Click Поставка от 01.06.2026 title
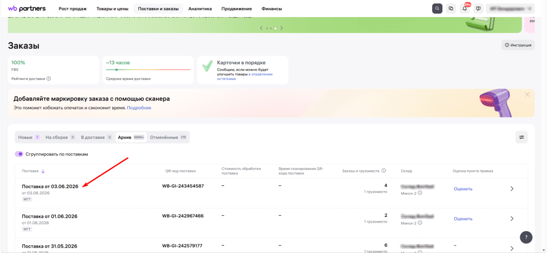This screenshot has height=253, width=547. click(x=50, y=216)
